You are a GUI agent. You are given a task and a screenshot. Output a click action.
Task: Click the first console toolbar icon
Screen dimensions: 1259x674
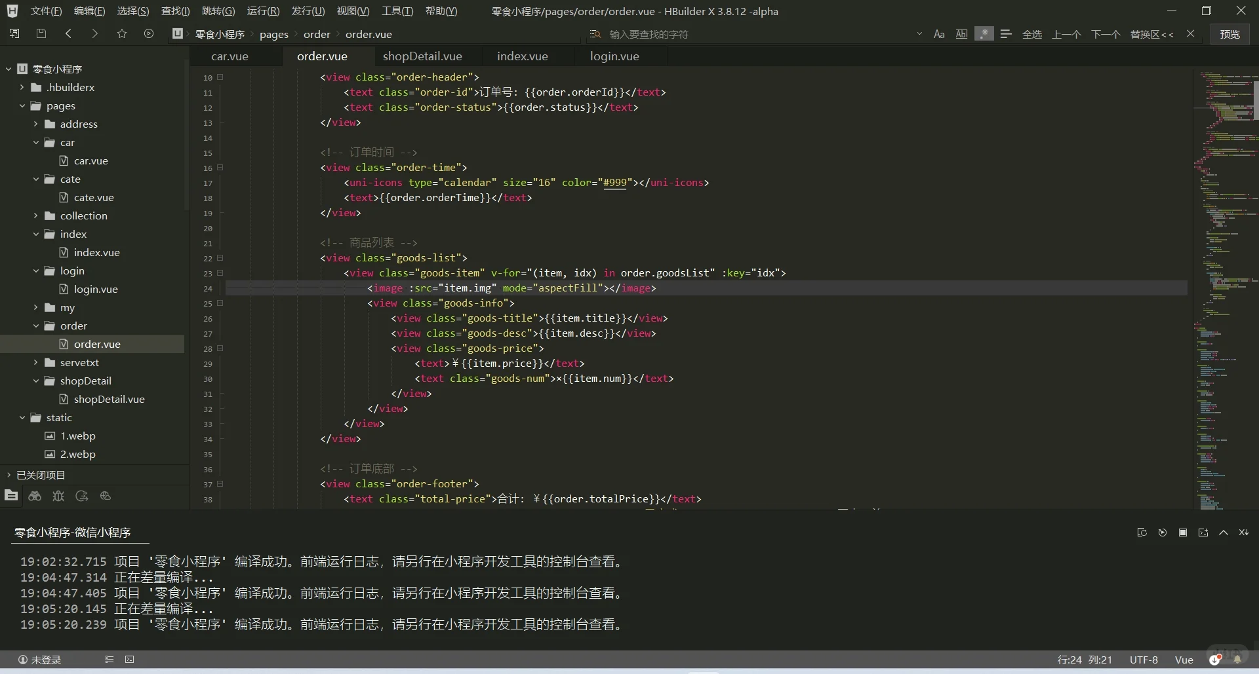[1142, 533]
